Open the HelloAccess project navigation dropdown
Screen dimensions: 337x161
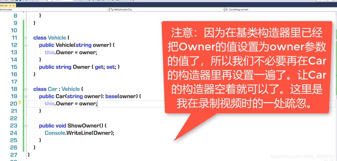54,9
